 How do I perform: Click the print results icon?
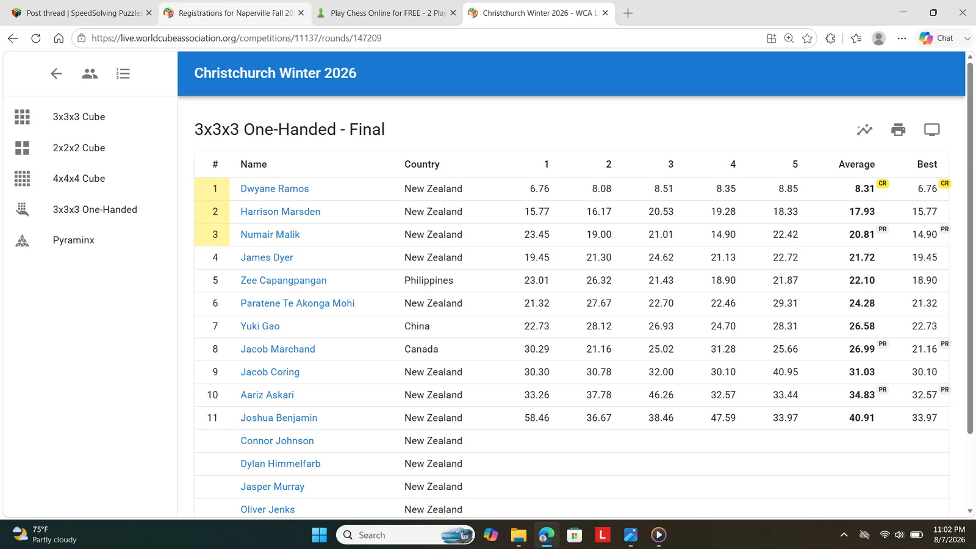(898, 129)
